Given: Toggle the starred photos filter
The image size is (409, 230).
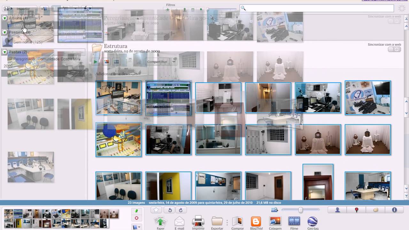Looking at the screenshot, I should tap(168, 10).
